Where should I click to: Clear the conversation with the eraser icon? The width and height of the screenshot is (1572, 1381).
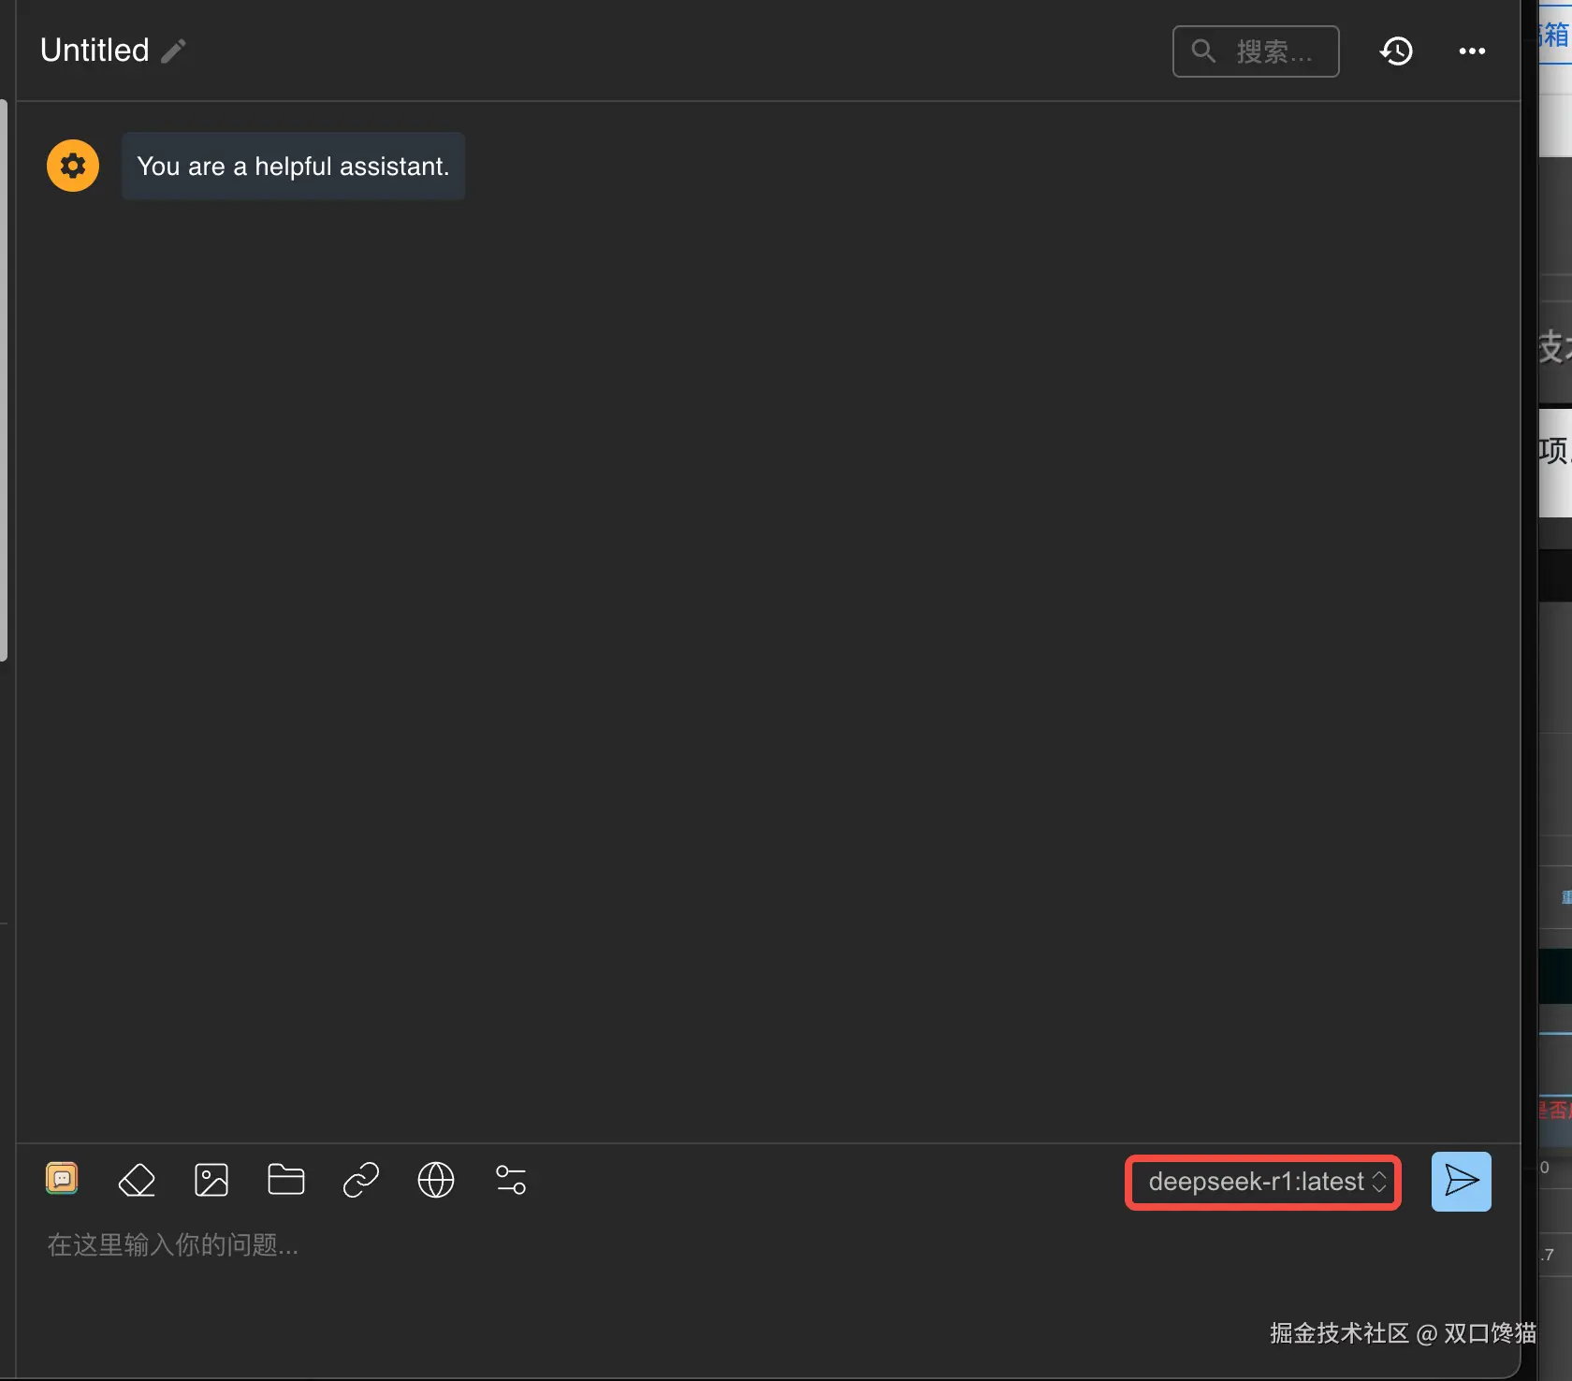pyautogui.click(x=137, y=1180)
